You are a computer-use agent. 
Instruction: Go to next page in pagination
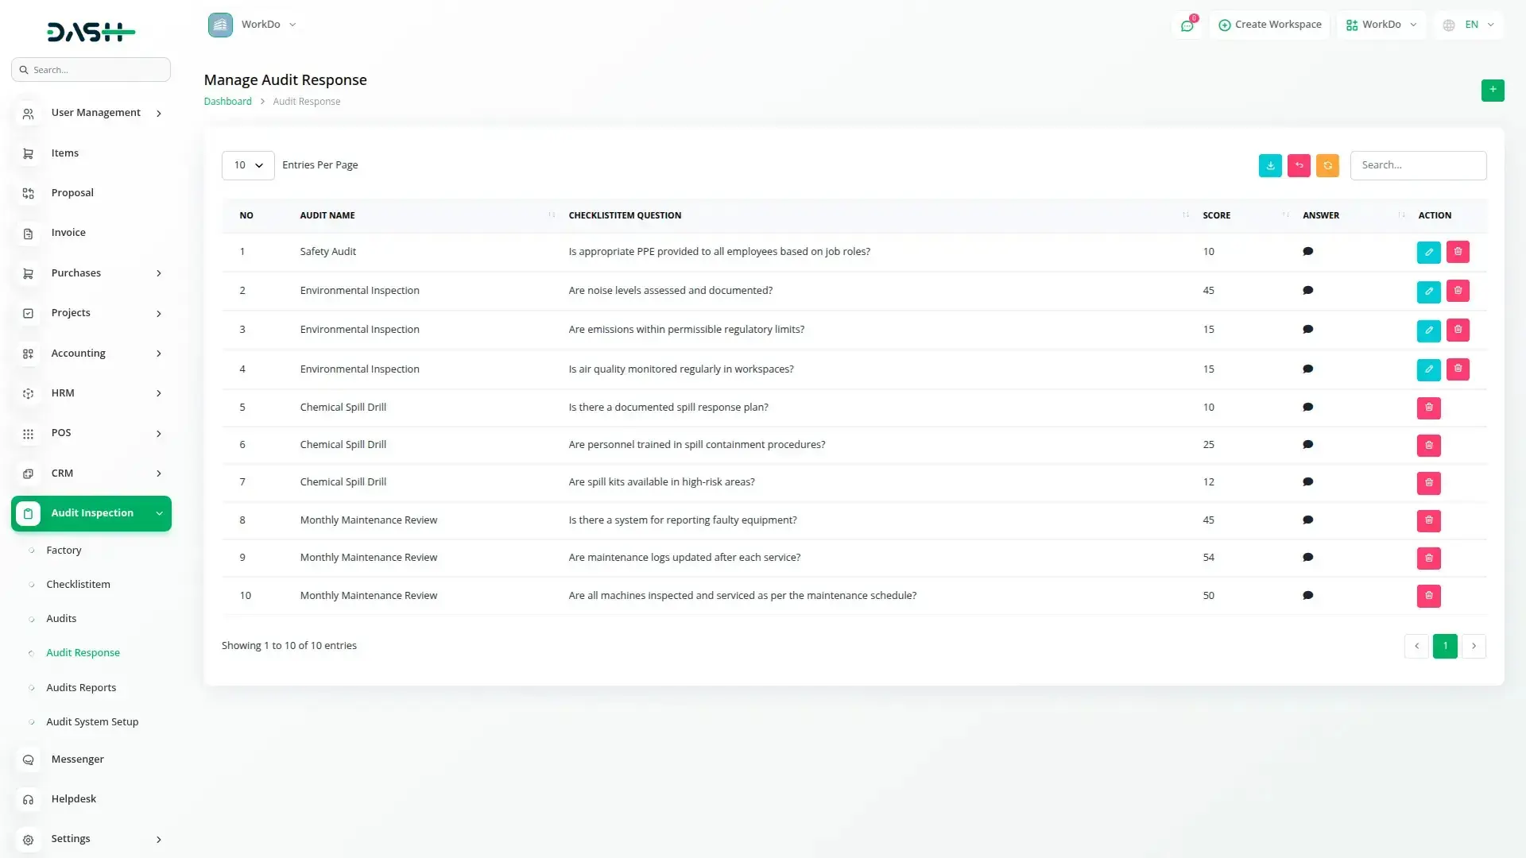point(1474,646)
